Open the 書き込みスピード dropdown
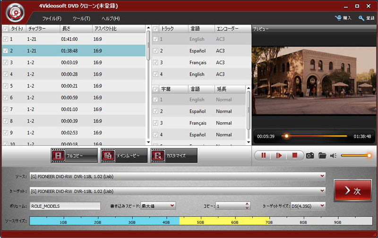The height and width of the screenshot is (238, 378). coord(172,206)
